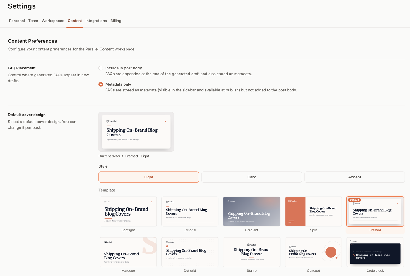The width and height of the screenshot is (410, 276).
Task: Click the Parallel logo in cover preview
Action: click(x=112, y=121)
